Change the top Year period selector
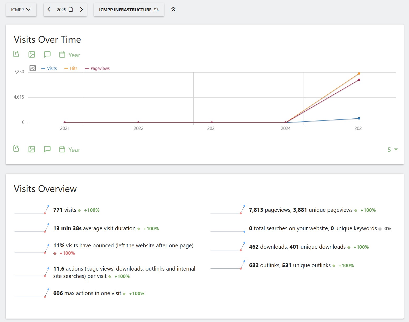409x322 pixels. coord(70,55)
